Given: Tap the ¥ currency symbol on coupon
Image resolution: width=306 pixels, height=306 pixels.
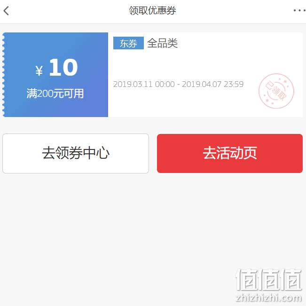Looking at the screenshot, I should pos(39,71).
